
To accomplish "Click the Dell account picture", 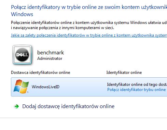I will pyautogui.click(x=22, y=55).
